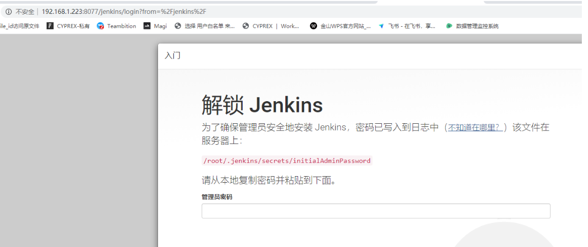The height and width of the screenshot is (247, 588).
Task: Click the 不安全 security label
Action: 25,12
